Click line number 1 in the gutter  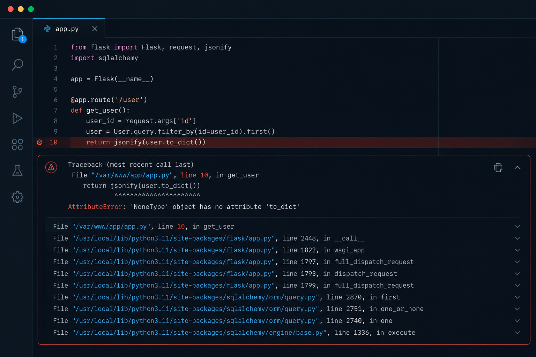(55, 47)
